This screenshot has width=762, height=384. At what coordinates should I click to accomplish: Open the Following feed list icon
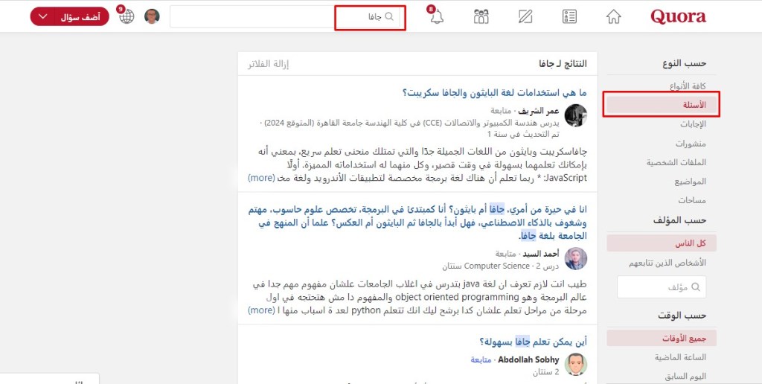pos(569,16)
